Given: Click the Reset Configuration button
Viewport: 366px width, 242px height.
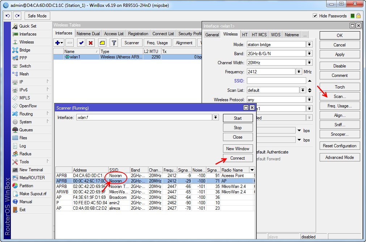Looking at the screenshot, I should (x=340, y=146).
